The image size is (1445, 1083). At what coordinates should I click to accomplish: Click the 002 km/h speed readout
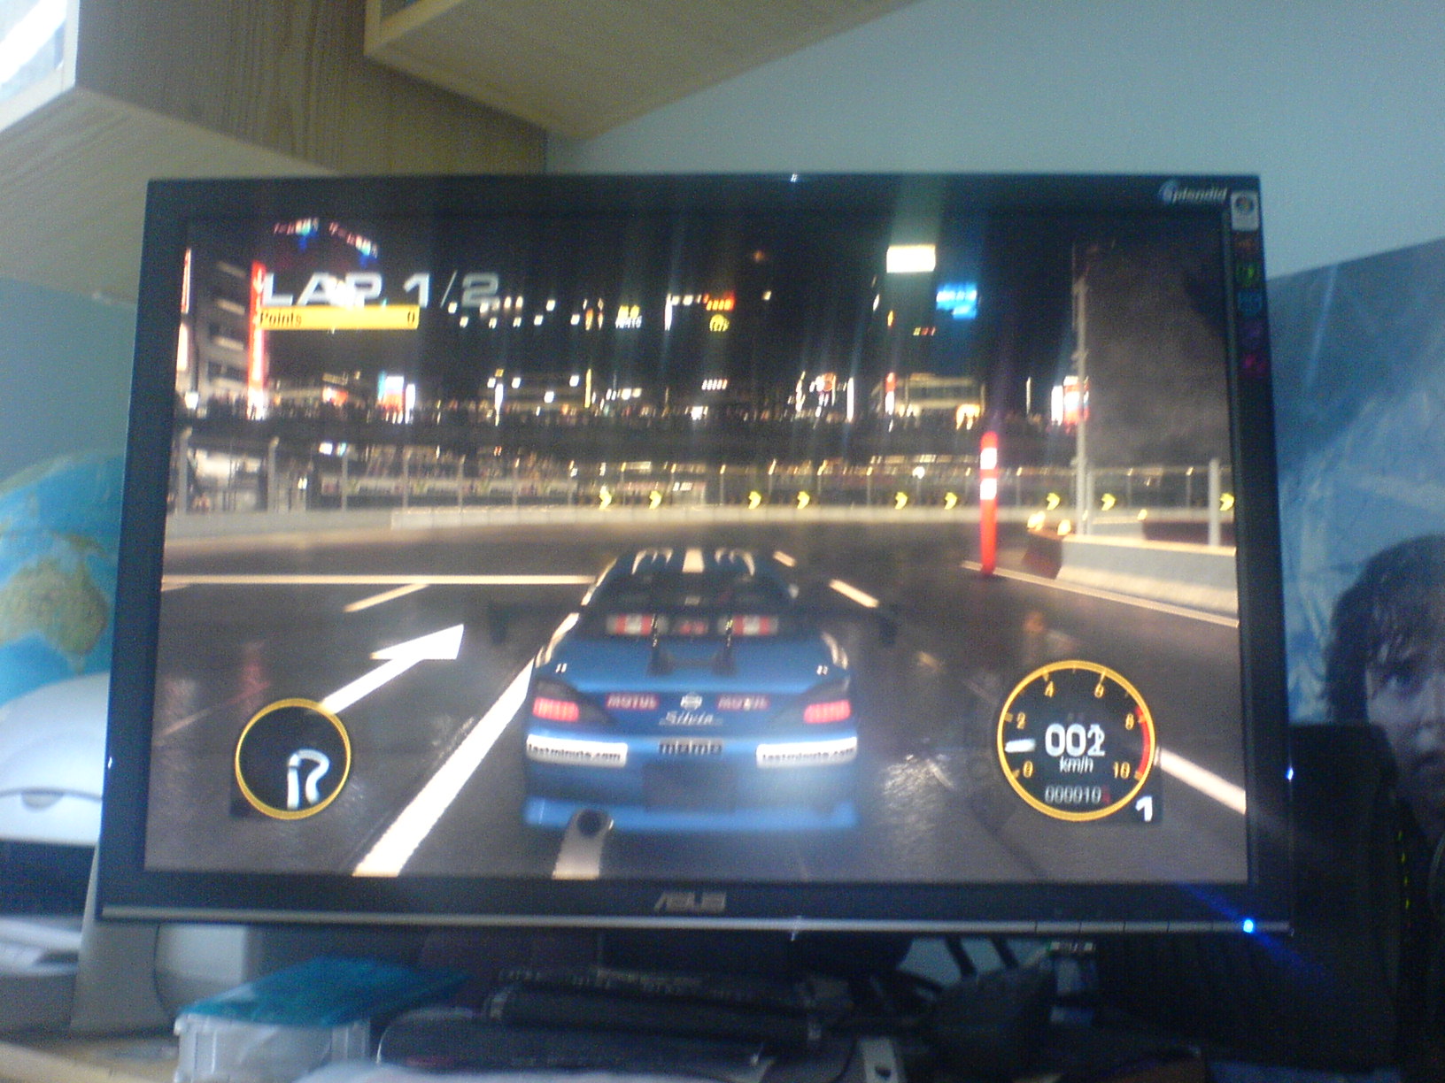tap(1073, 748)
